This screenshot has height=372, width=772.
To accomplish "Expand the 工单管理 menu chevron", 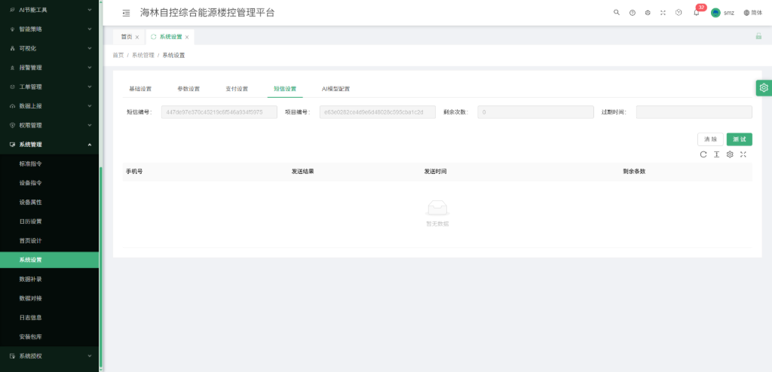I will click(90, 87).
